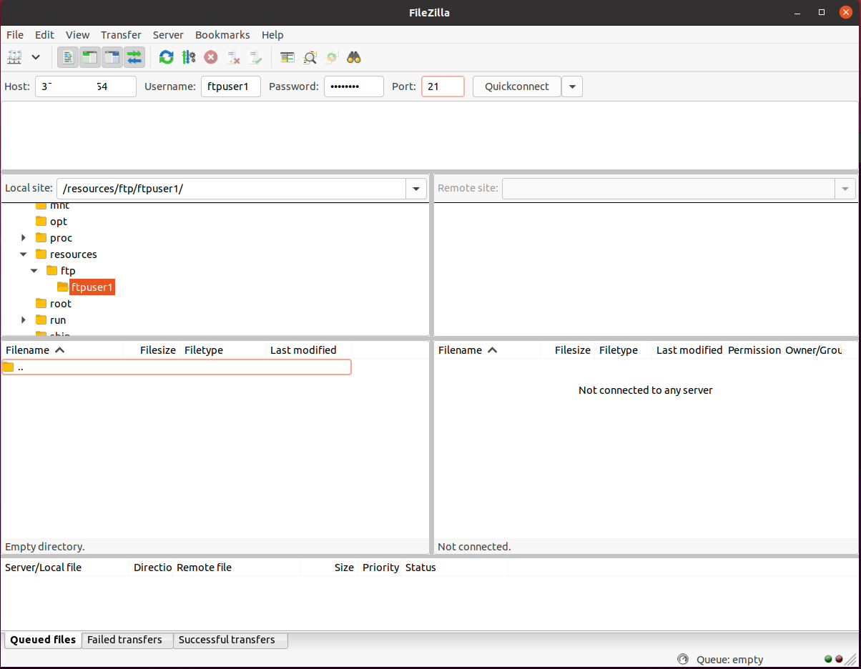Toggle local directory tree display
Viewport: 861px width, 669px height.
(x=90, y=57)
